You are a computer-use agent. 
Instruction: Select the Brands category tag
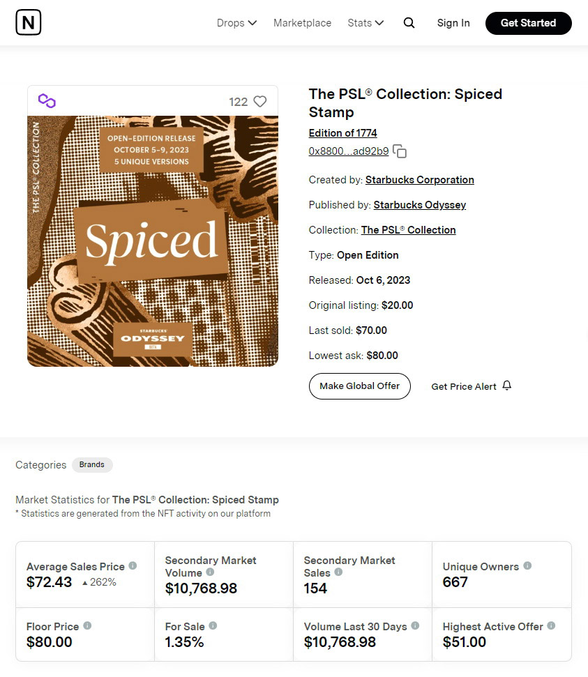pos(92,464)
